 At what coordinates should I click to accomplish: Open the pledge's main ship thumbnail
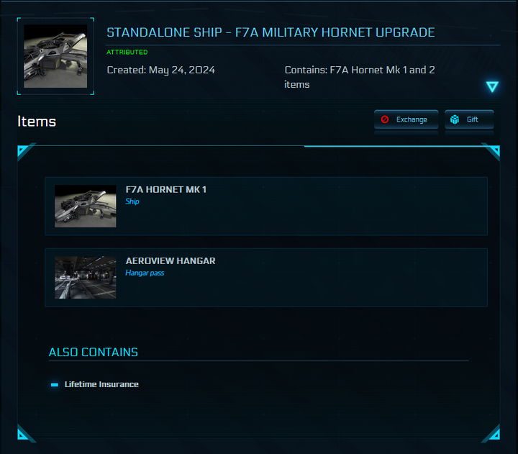click(55, 57)
